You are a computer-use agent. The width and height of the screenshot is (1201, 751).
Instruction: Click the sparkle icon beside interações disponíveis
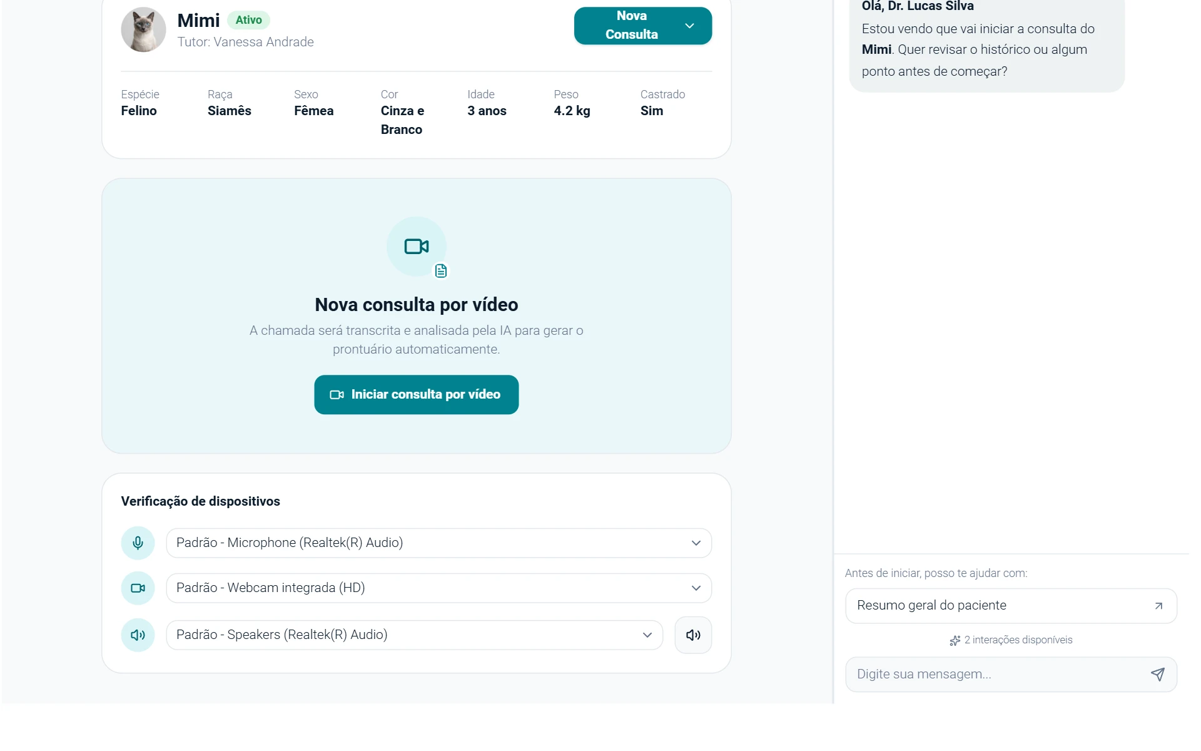tap(955, 640)
